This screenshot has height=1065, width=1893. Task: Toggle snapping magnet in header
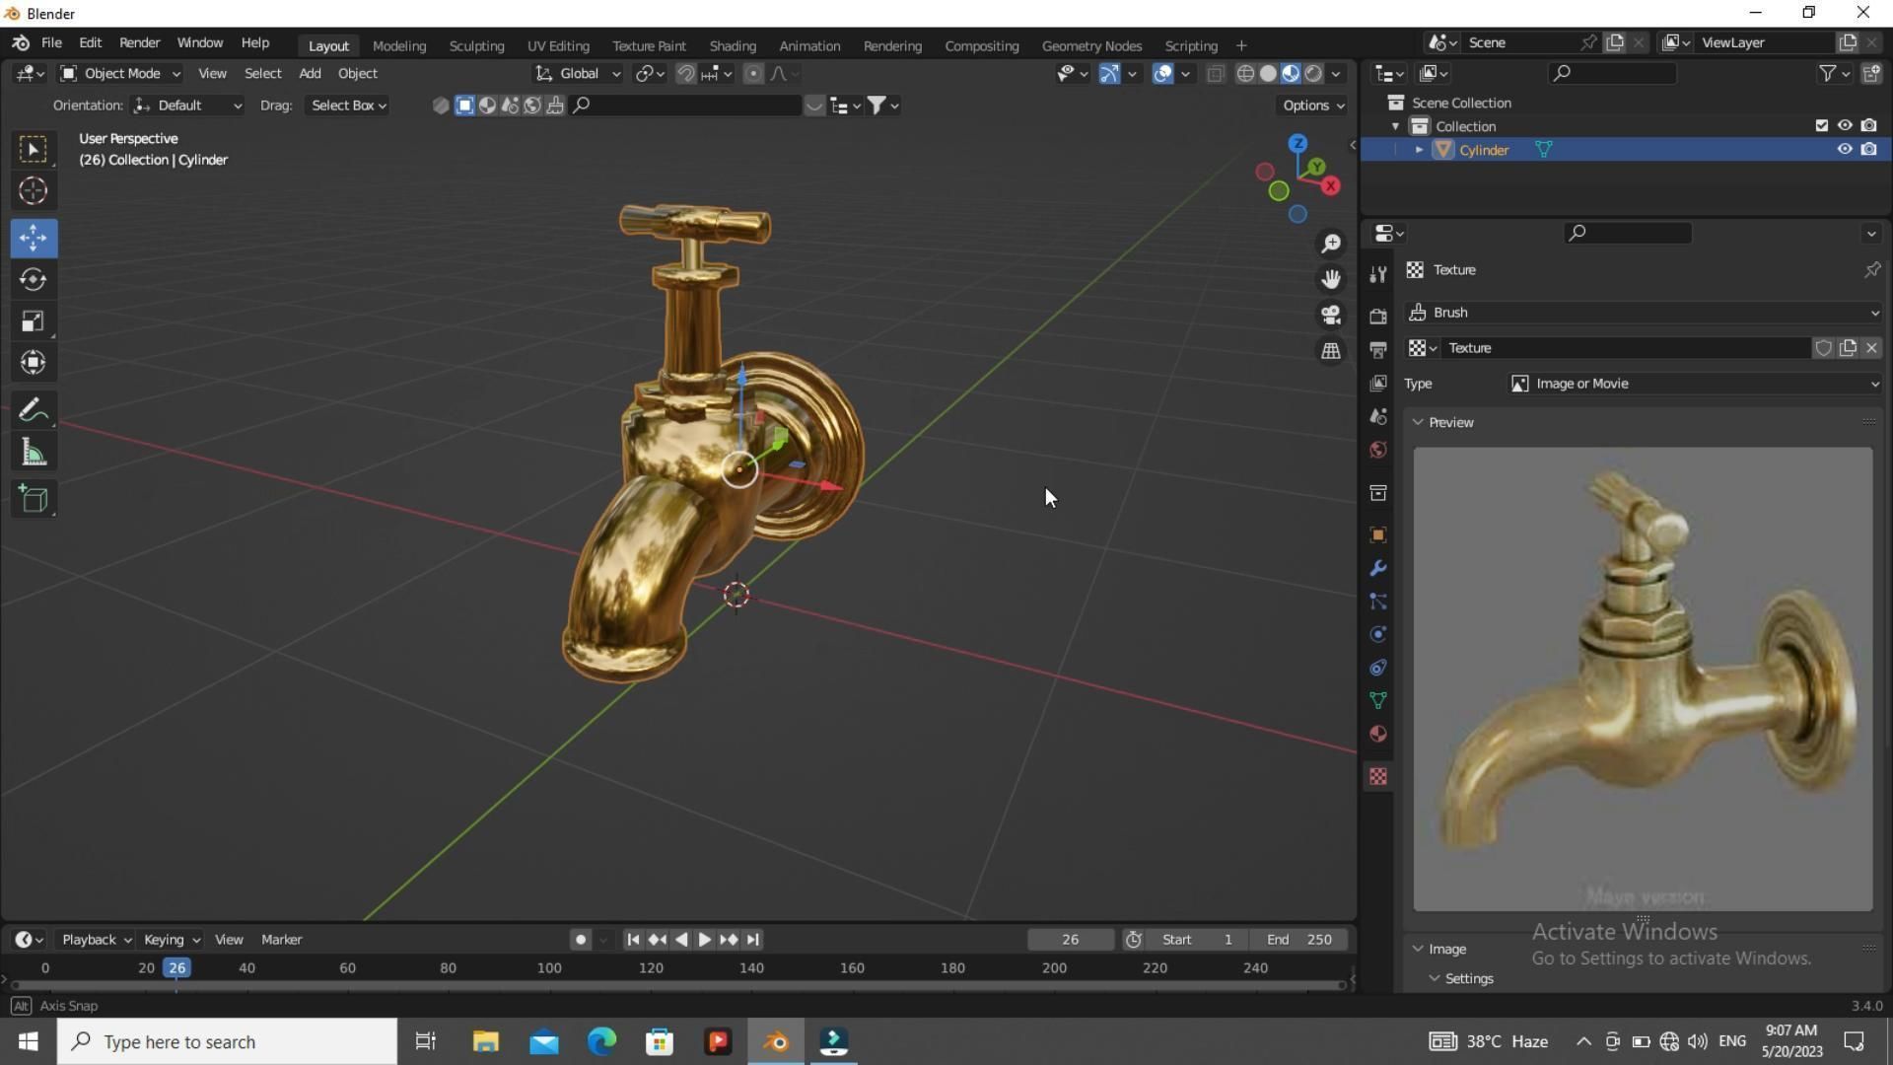686,73
